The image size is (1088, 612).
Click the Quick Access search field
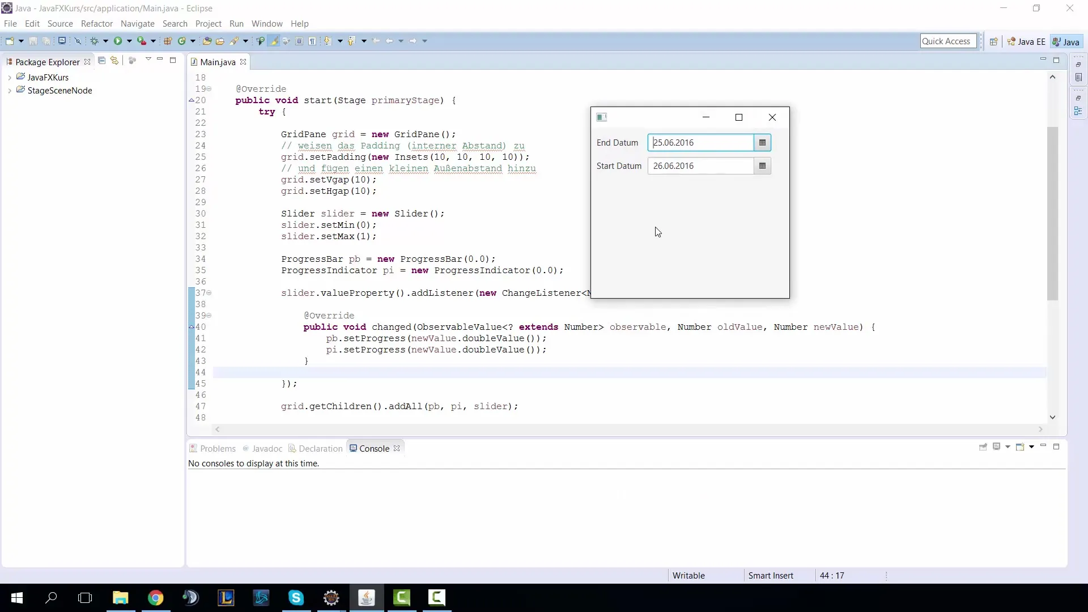tap(948, 41)
